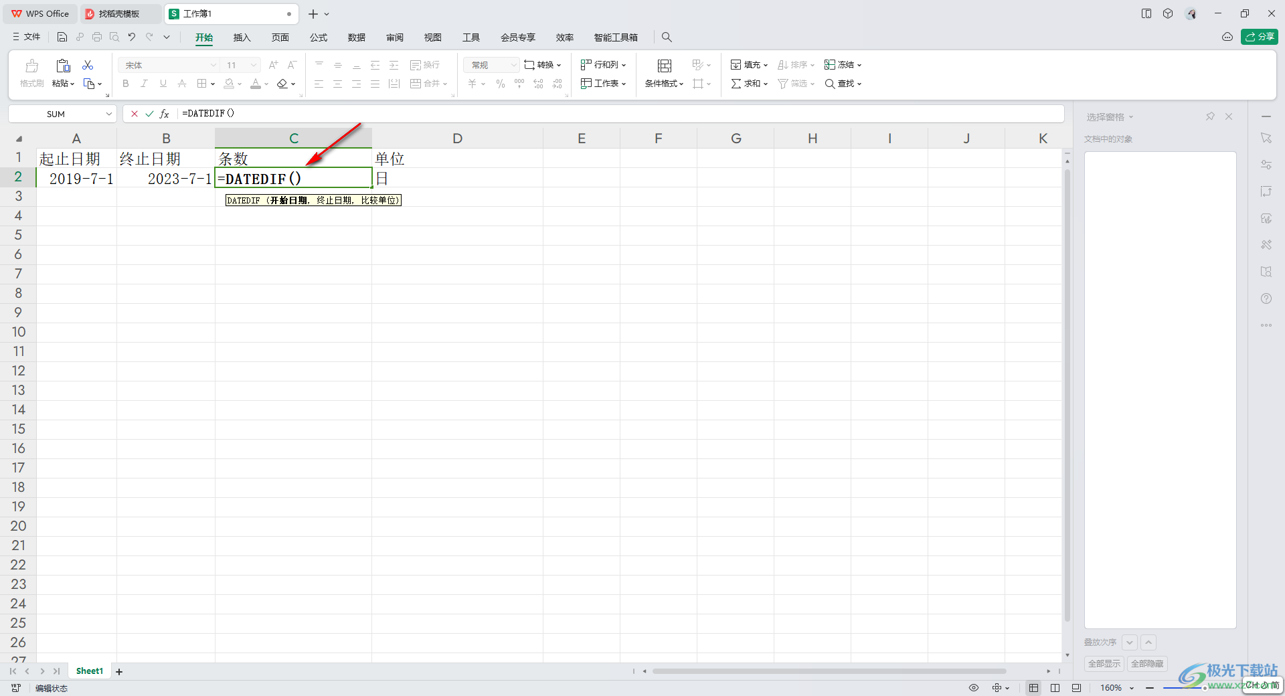Open Freeze (冻结) button
Image resolution: width=1285 pixels, height=696 pixels.
[x=843, y=65]
